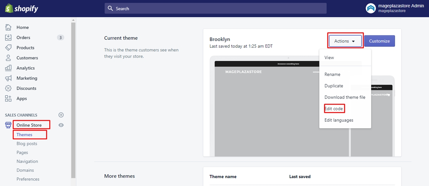Click the Orders inbox icon
The height and width of the screenshot is (186, 429).
[8, 37]
